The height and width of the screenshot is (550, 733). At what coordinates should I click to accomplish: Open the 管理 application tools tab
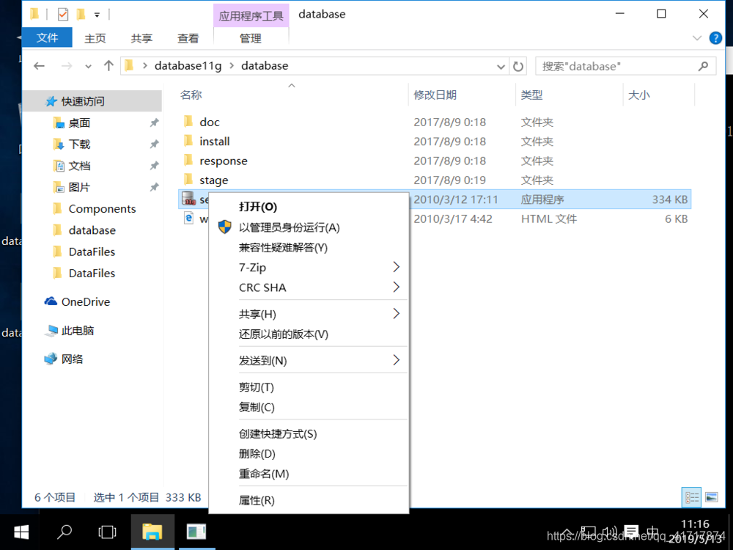click(251, 38)
